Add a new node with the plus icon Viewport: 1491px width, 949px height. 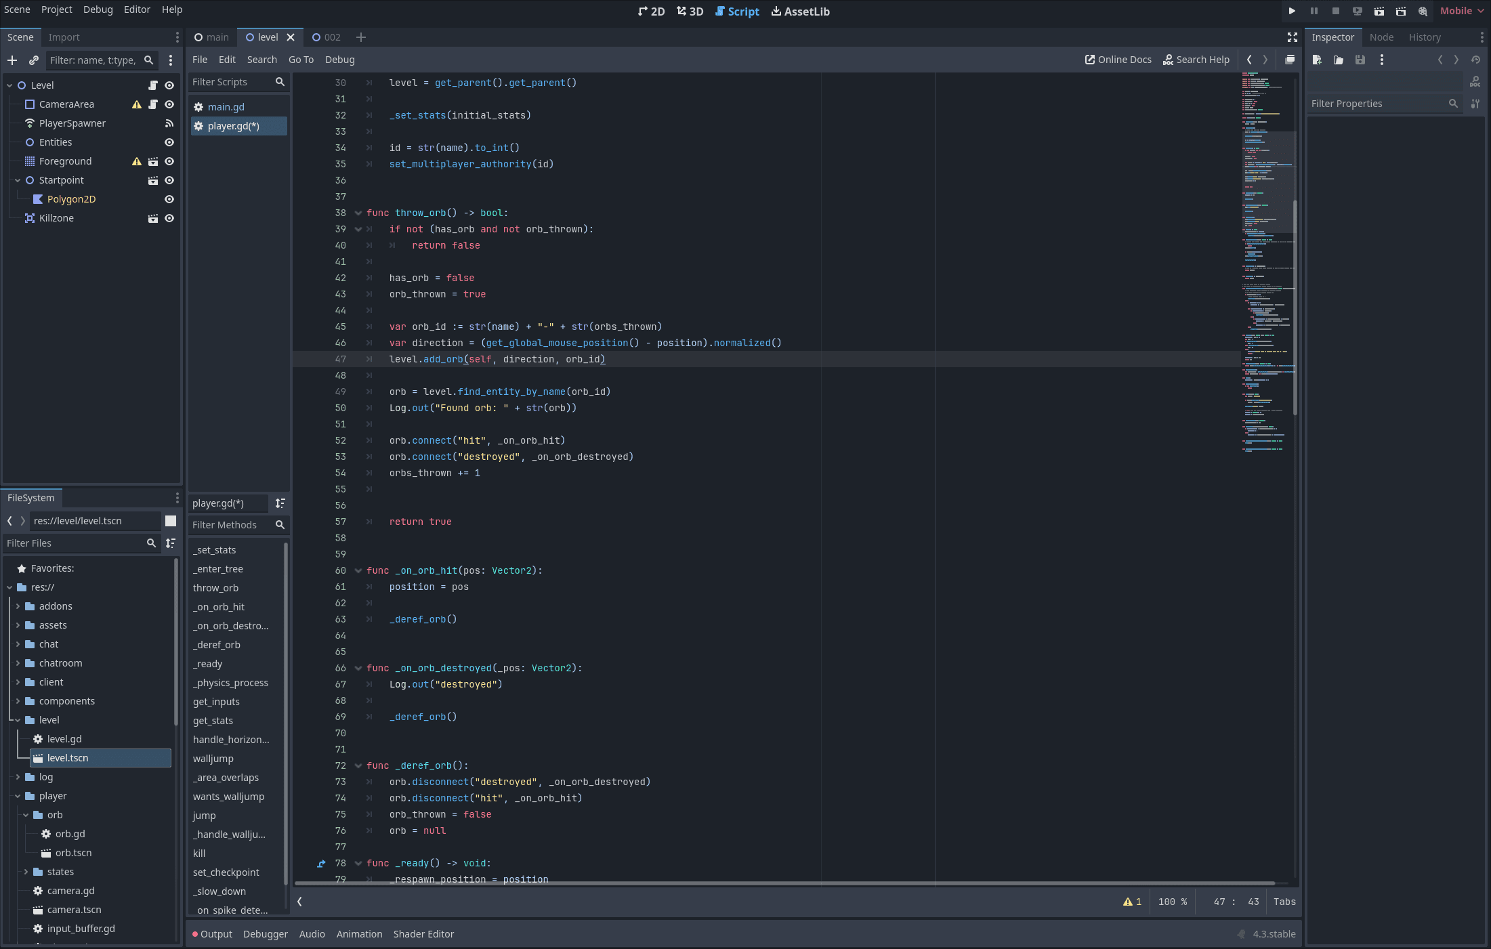pos(12,60)
